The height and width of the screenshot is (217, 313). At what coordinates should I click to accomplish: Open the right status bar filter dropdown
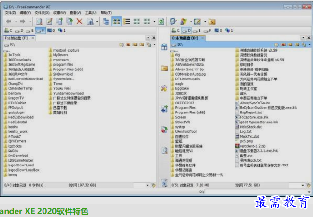pos(303,185)
